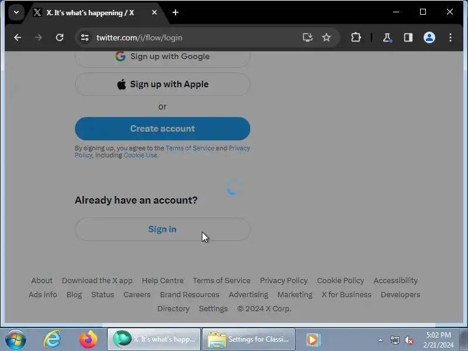The image size is (468, 351).
Task: Open the Developers footer link
Action: pos(400,295)
